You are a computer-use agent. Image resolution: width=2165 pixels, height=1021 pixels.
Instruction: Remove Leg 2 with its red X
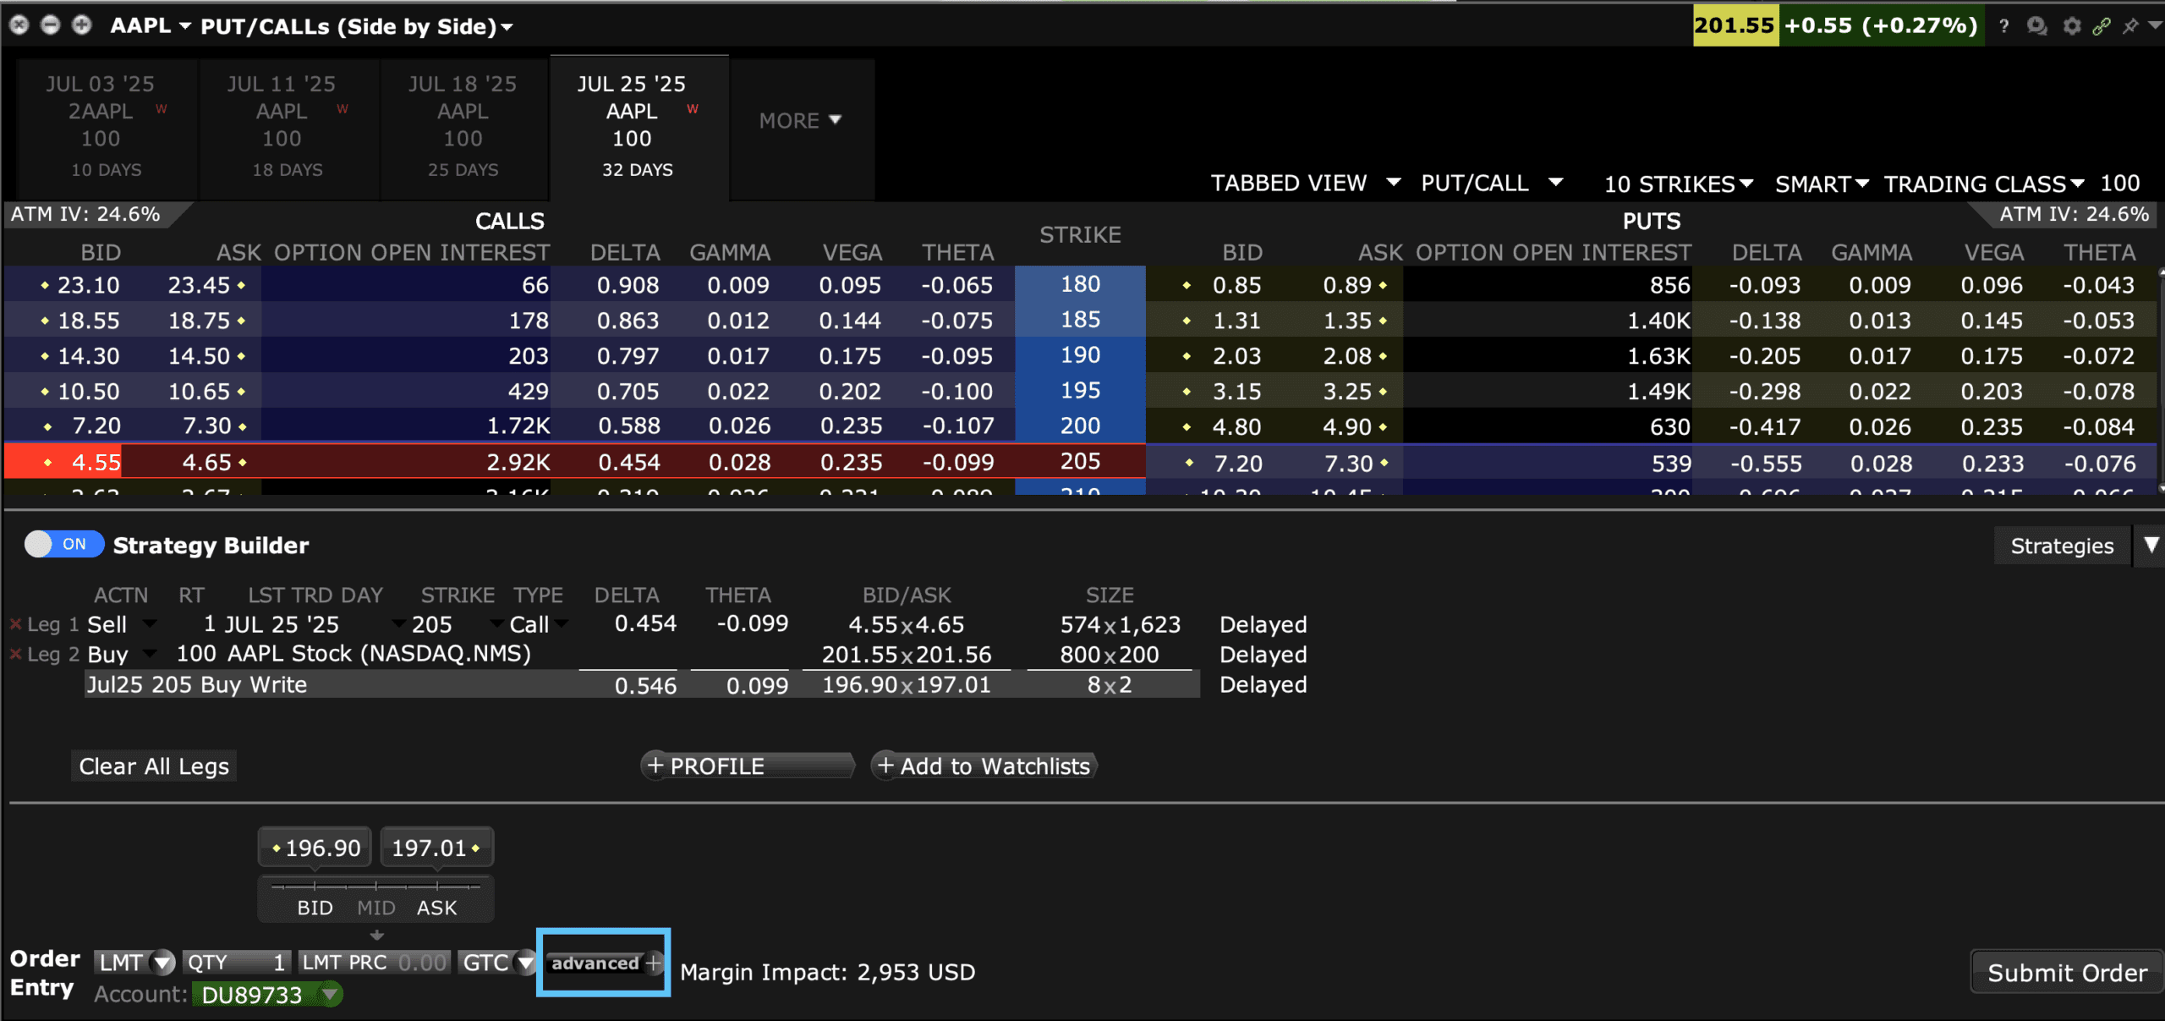pyautogui.click(x=15, y=654)
